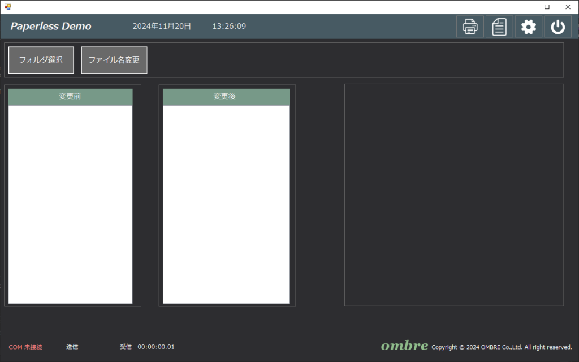Click inside the 変更前 file list
Screen dimensions: 579x362
pyautogui.click(x=70, y=204)
